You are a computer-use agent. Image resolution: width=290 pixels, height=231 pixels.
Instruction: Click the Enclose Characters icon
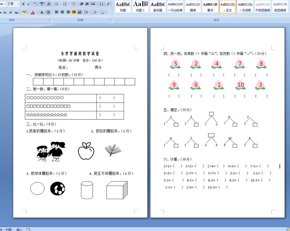[48, 12]
